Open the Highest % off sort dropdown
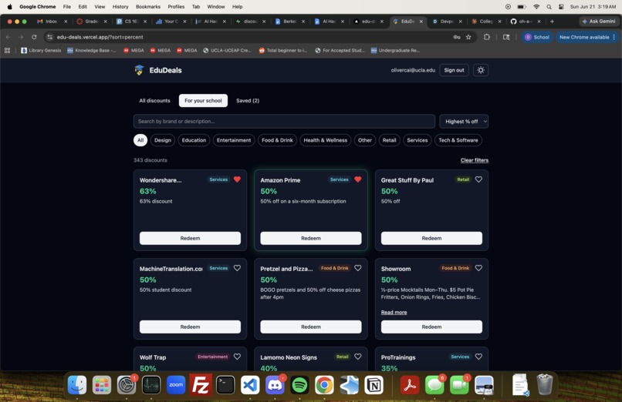The width and height of the screenshot is (622, 402). click(x=464, y=122)
